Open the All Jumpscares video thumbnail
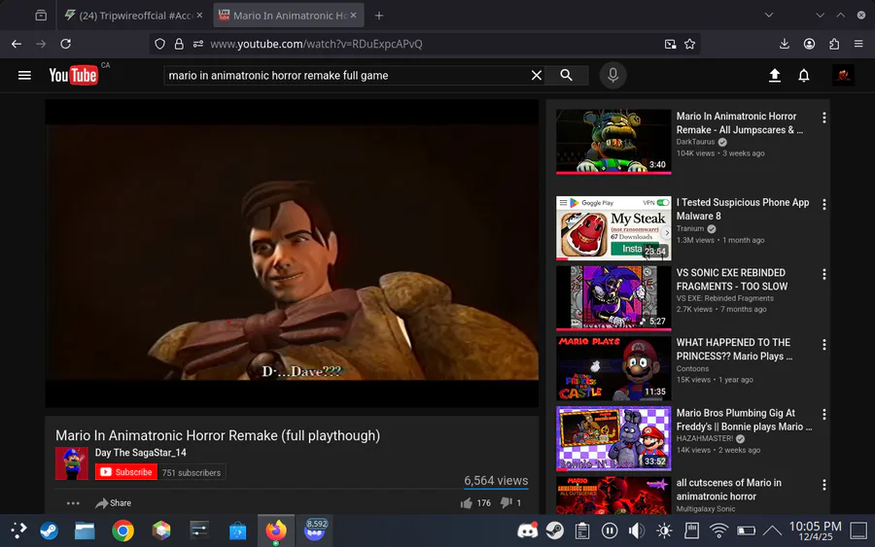875x547 pixels. [613, 141]
